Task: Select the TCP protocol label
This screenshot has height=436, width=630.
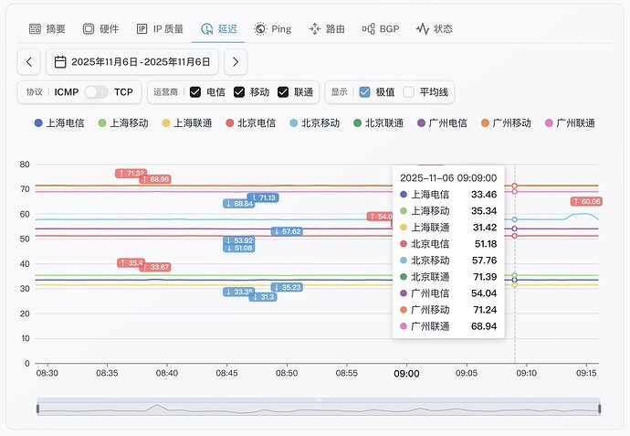Action: tap(123, 92)
